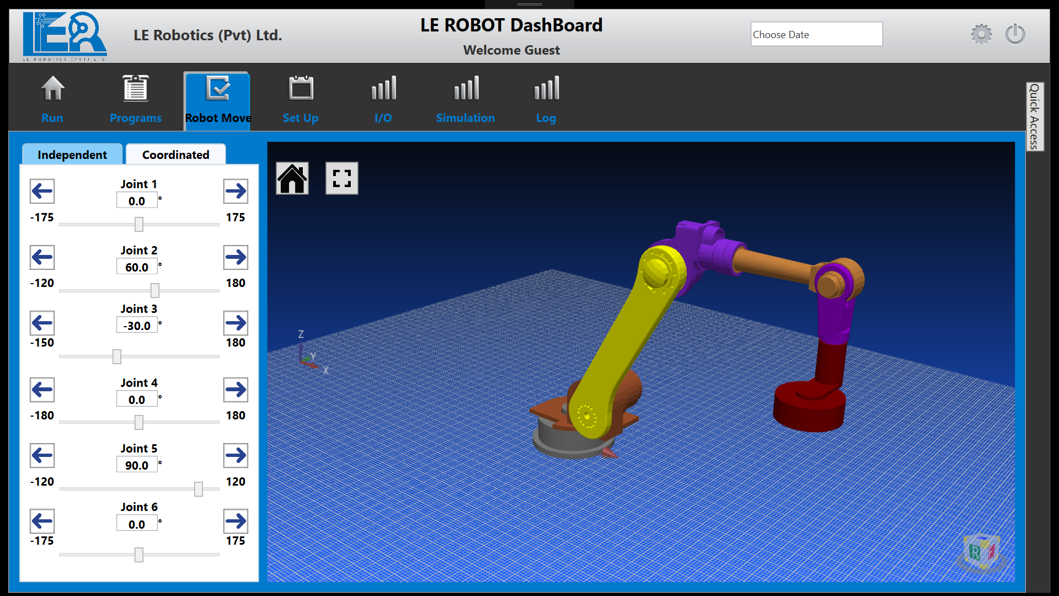The image size is (1059, 596).
Task: Increase Joint 6 with right arrow
Action: 236,521
